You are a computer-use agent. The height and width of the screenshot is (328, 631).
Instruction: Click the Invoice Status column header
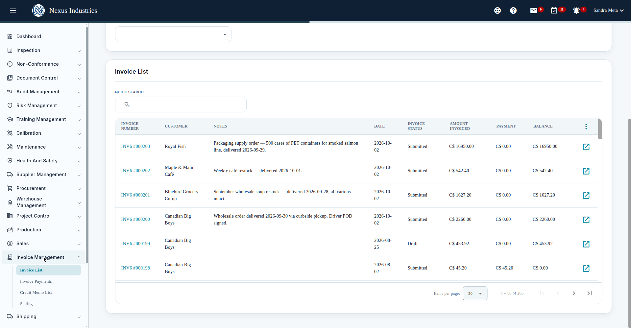(x=416, y=126)
